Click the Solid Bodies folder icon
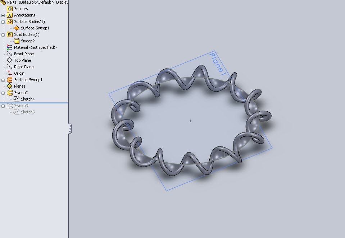 pos(10,34)
